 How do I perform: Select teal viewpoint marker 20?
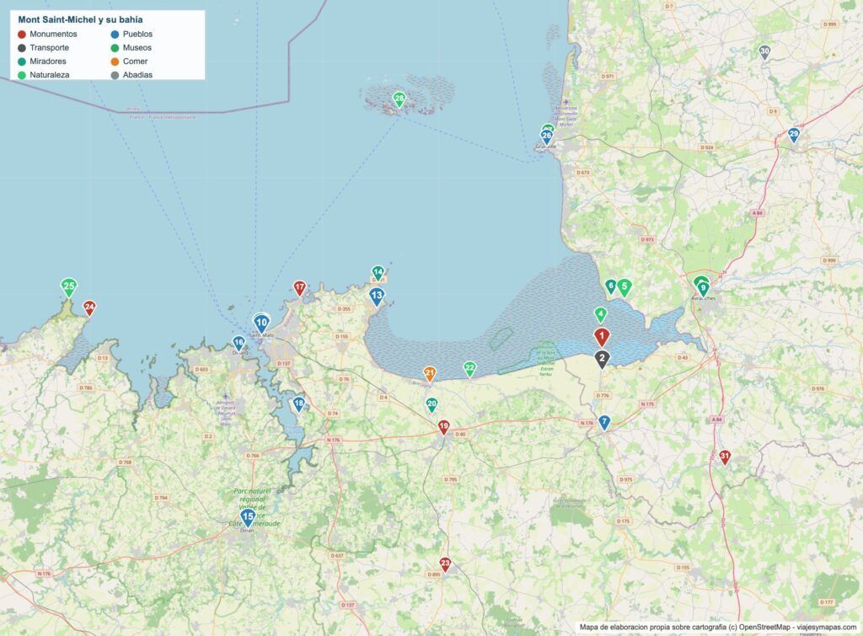(x=431, y=404)
